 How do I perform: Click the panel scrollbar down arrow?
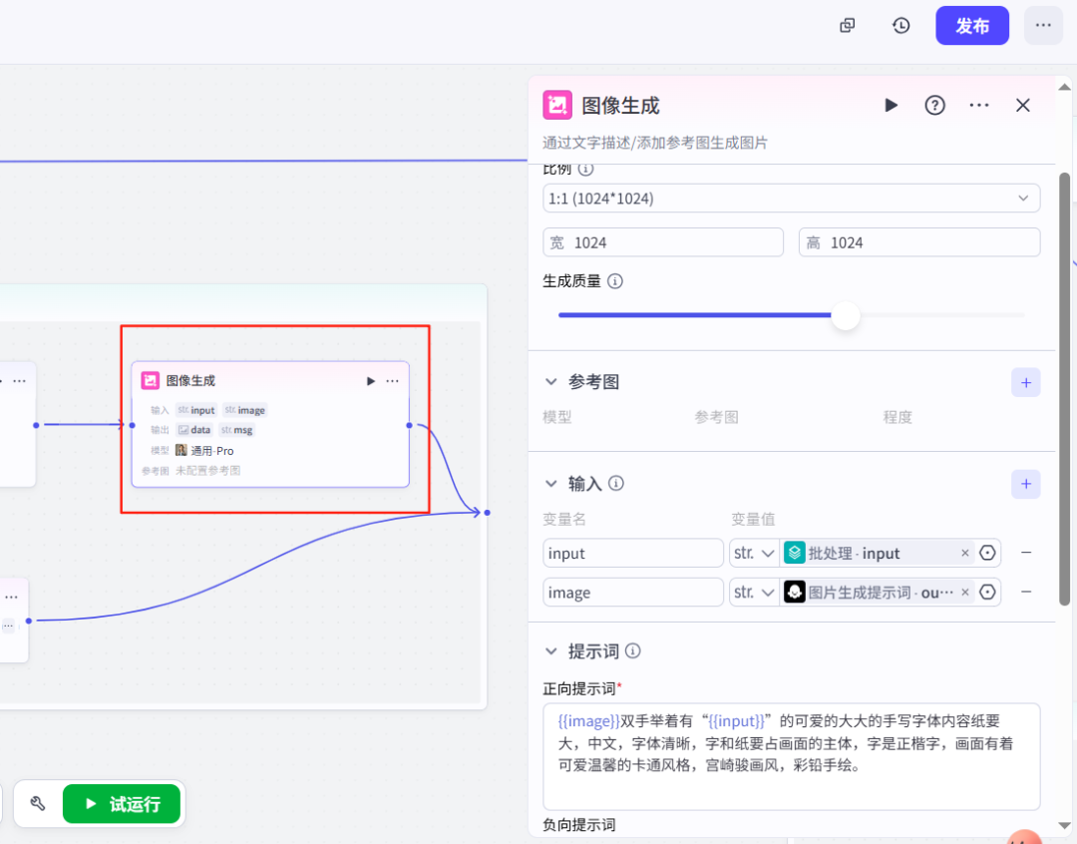click(1064, 825)
